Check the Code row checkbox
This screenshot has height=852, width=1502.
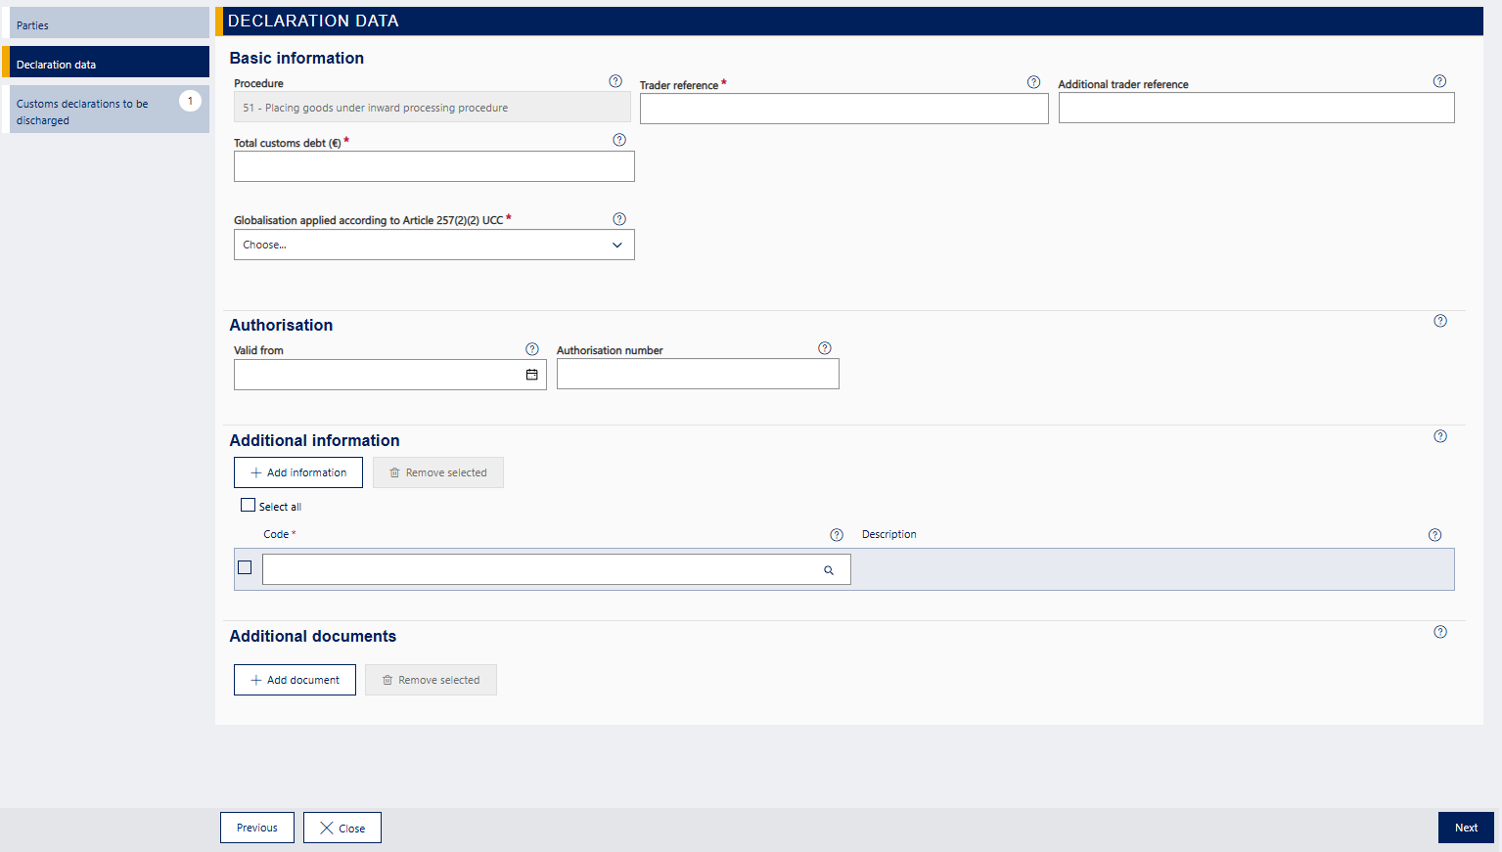[x=245, y=567]
